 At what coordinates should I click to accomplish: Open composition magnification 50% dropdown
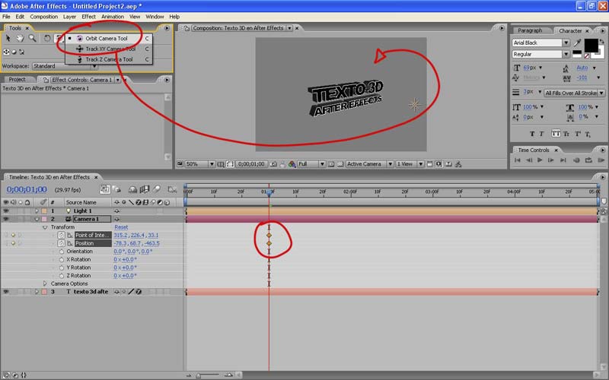[x=200, y=164]
